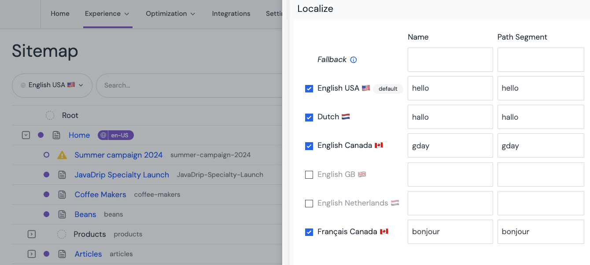The width and height of the screenshot is (590, 265).
Task: Open the en-US locale badge on Home row
Action: click(115, 135)
